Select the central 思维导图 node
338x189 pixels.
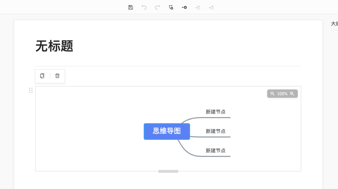167,131
